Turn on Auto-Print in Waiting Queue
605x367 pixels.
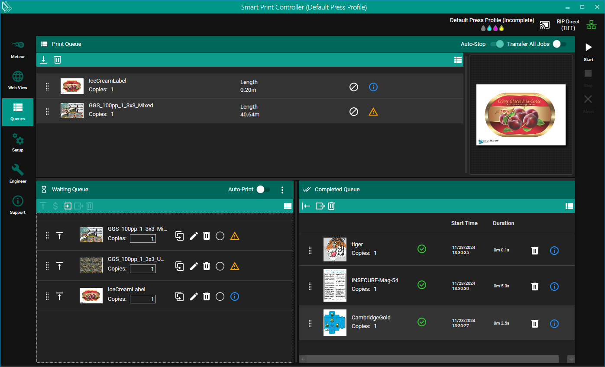point(263,190)
